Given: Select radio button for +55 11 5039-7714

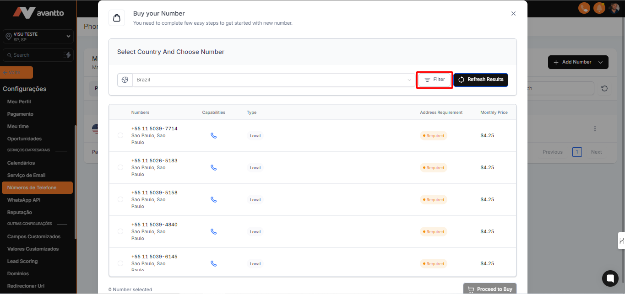Looking at the screenshot, I should pyautogui.click(x=120, y=136).
